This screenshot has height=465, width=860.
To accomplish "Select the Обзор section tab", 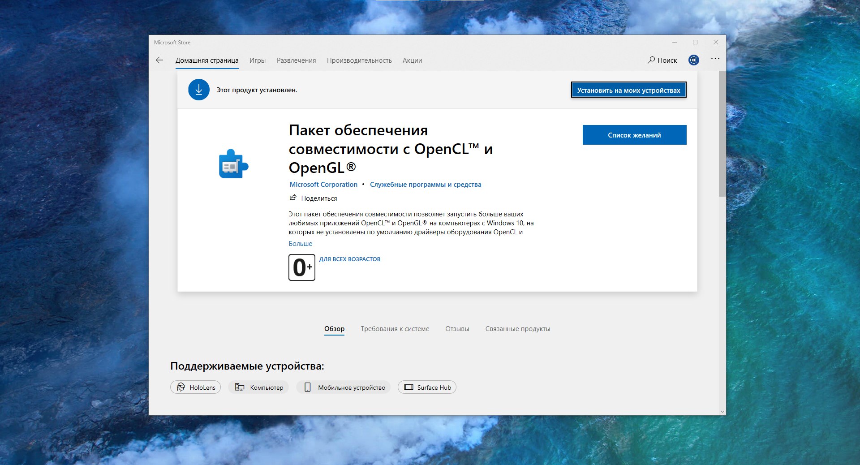I will tap(334, 329).
